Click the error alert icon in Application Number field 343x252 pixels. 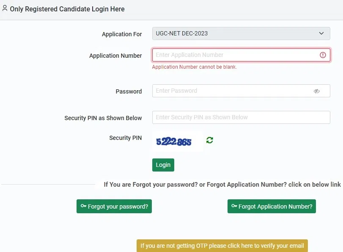click(323, 55)
